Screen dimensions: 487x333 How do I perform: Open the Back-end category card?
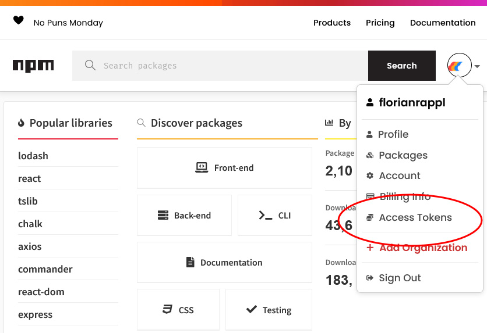(184, 215)
